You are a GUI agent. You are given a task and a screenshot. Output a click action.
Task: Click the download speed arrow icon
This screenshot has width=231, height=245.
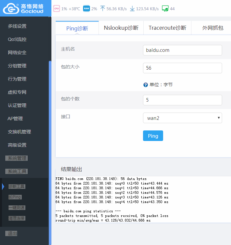pyautogui.click(x=132, y=9)
